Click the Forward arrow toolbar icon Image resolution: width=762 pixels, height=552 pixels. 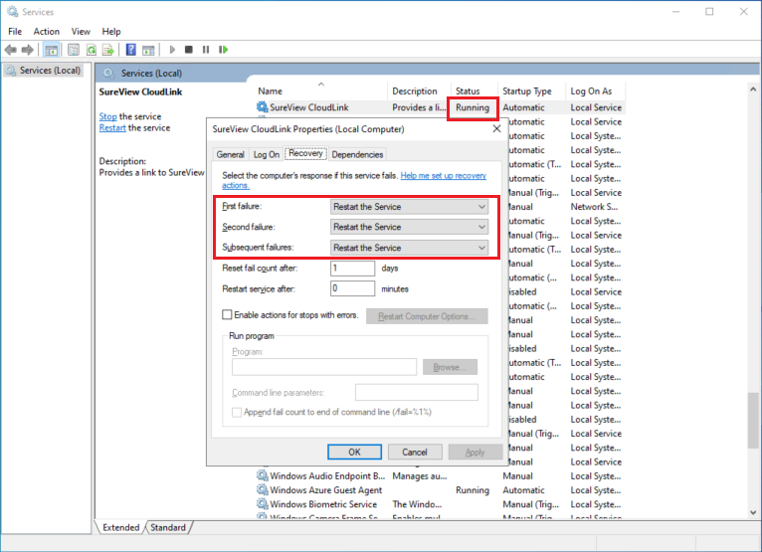tap(28, 50)
